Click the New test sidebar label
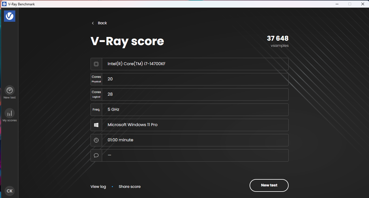369x198 pixels. coord(10,98)
